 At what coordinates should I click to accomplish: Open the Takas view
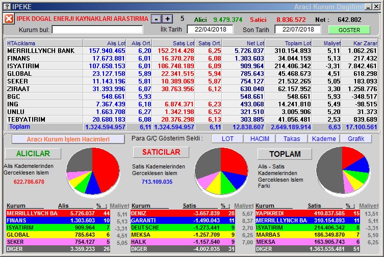pyautogui.click(x=292, y=139)
